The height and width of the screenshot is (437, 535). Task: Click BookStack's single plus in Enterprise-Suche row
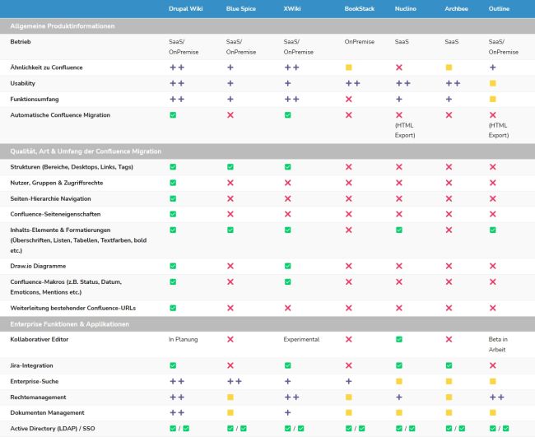[x=349, y=381]
